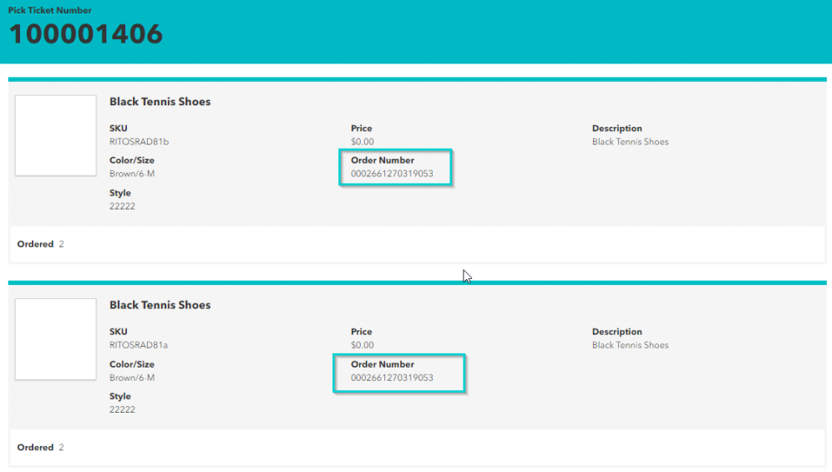Click the second item's order number value
This screenshot has height=472, width=832.
(x=392, y=378)
